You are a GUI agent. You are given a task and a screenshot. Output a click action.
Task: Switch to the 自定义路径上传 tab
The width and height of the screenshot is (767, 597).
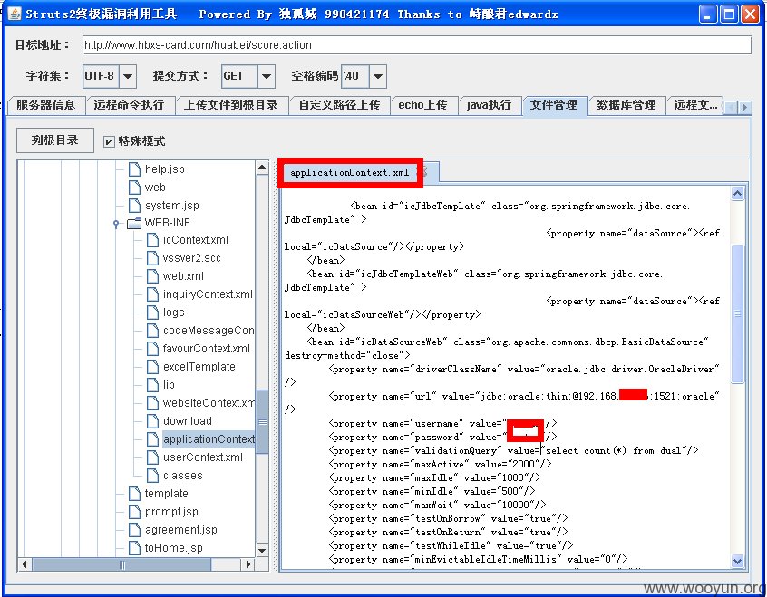(339, 105)
